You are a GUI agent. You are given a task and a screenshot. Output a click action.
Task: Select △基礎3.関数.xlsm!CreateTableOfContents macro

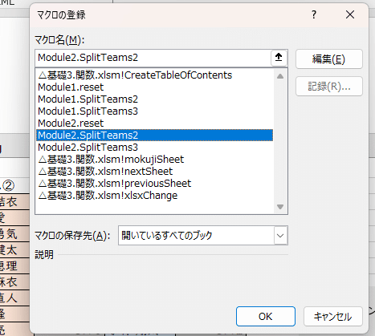[x=155, y=75]
